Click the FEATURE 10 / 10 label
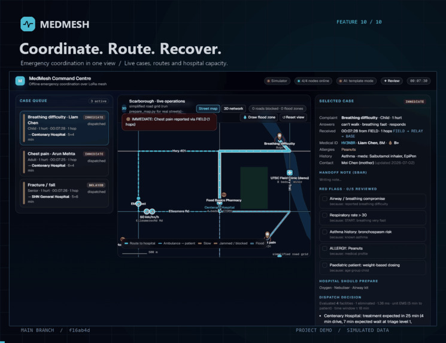Viewport: 446px width, 343px height. pyautogui.click(x=359, y=22)
